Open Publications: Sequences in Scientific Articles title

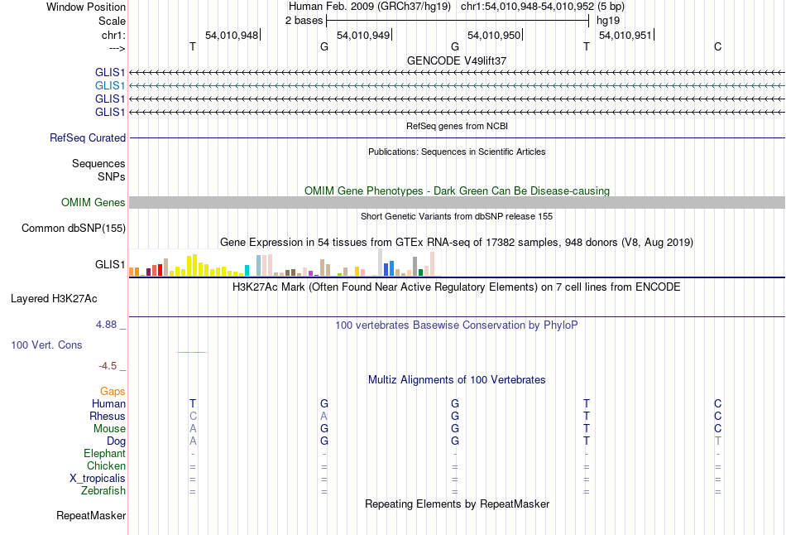(x=457, y=152)
